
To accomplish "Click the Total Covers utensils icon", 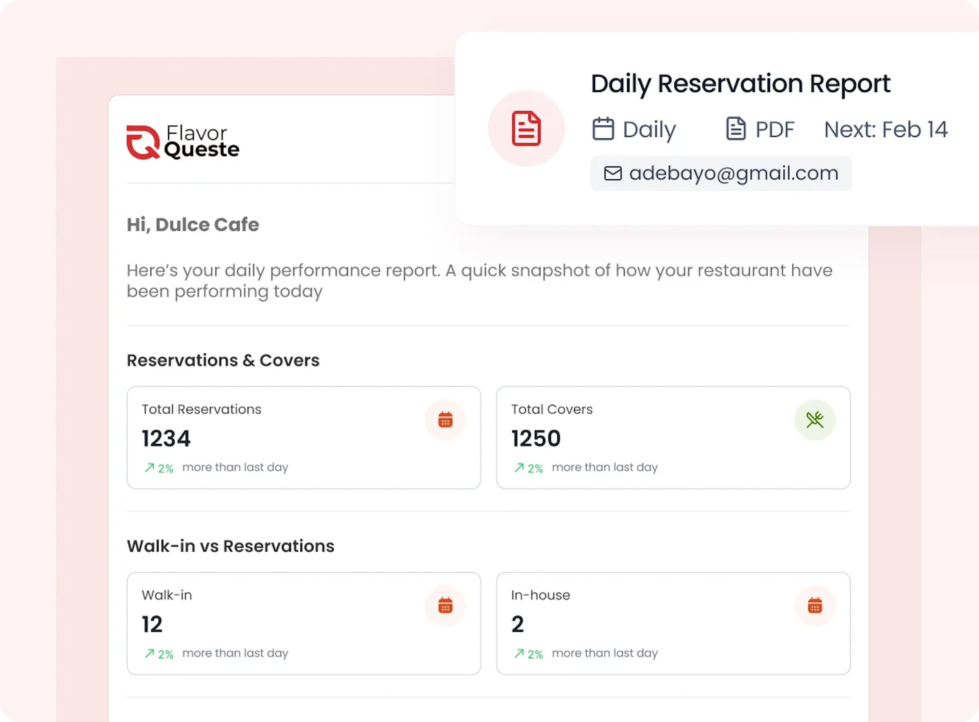I will click(815, 420).
